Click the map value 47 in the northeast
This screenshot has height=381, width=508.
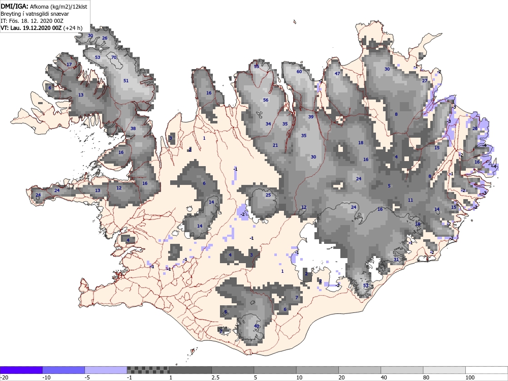[337, 74]
